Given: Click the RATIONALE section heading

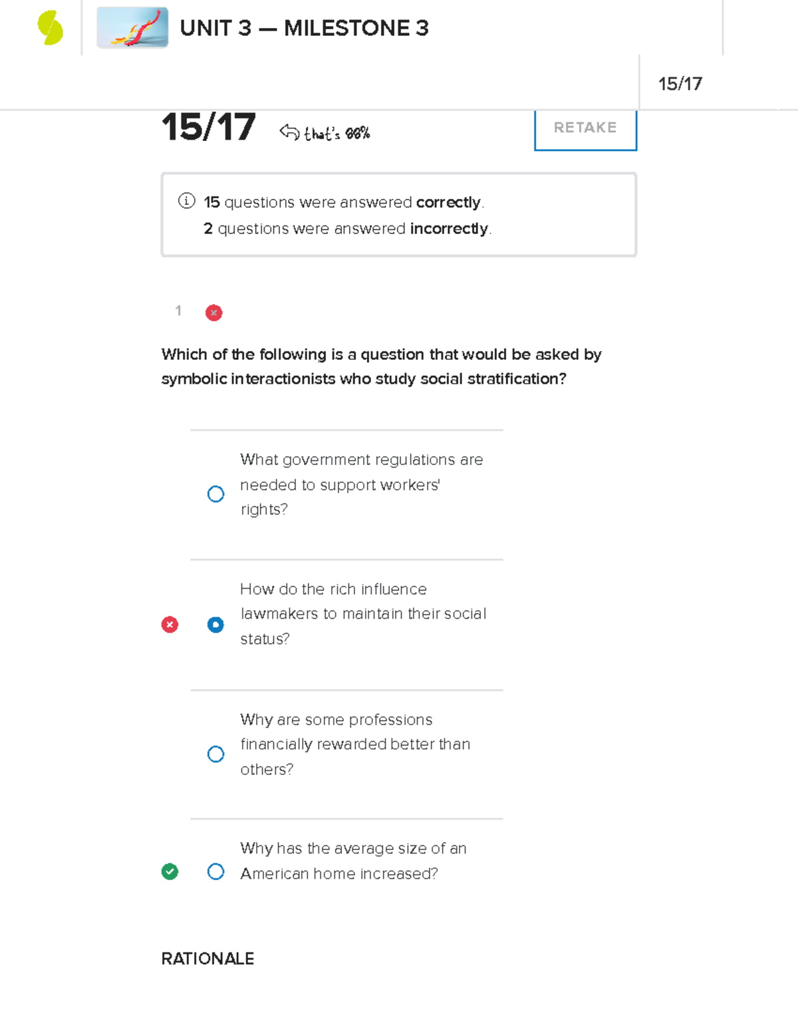Looking at the screenshot, I should (x=207, y=959).
